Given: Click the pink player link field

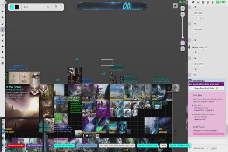Looking at the screenshot, I should click(208, 134).
